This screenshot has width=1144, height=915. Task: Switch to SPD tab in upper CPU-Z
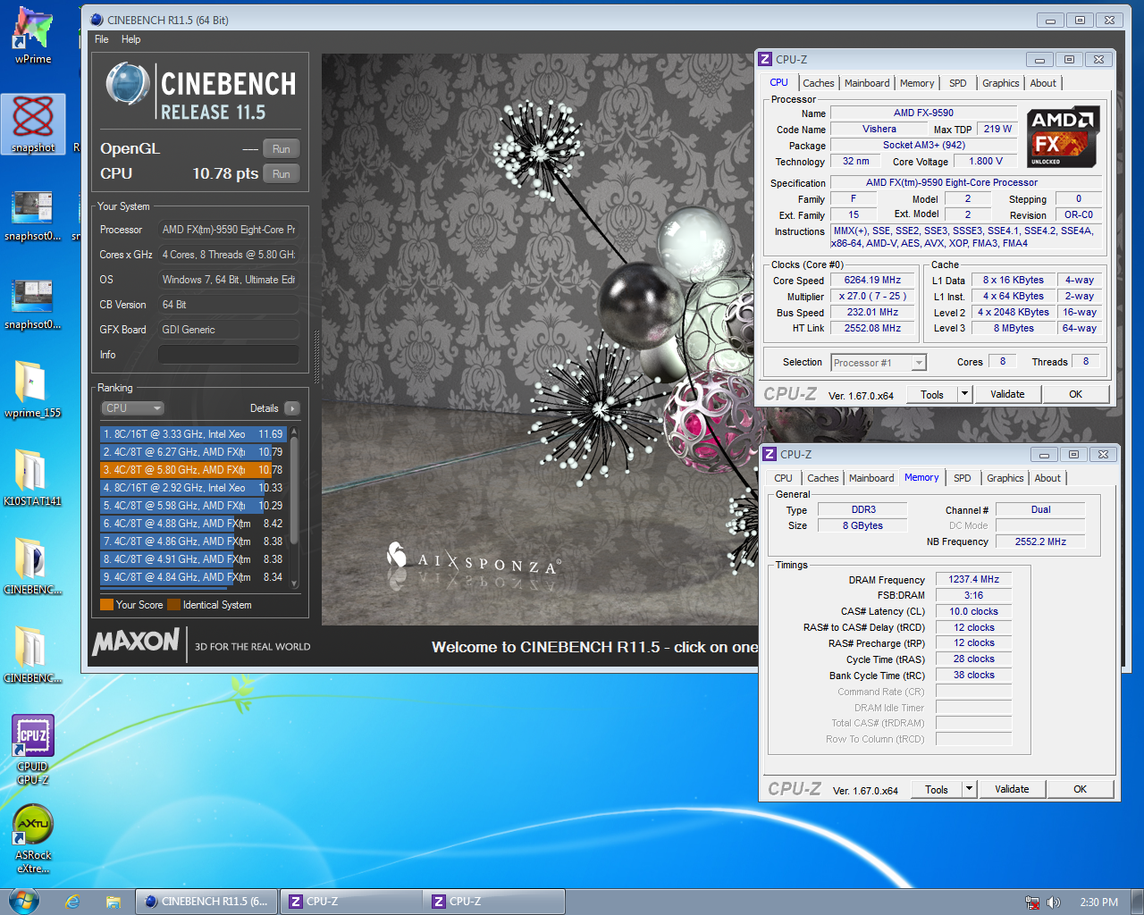click(958, 83)
